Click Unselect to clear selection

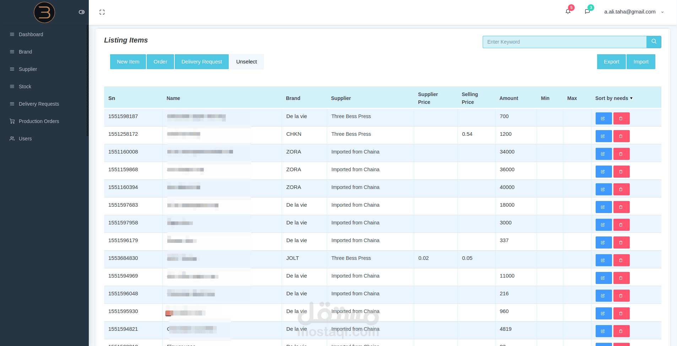[247, 62]
